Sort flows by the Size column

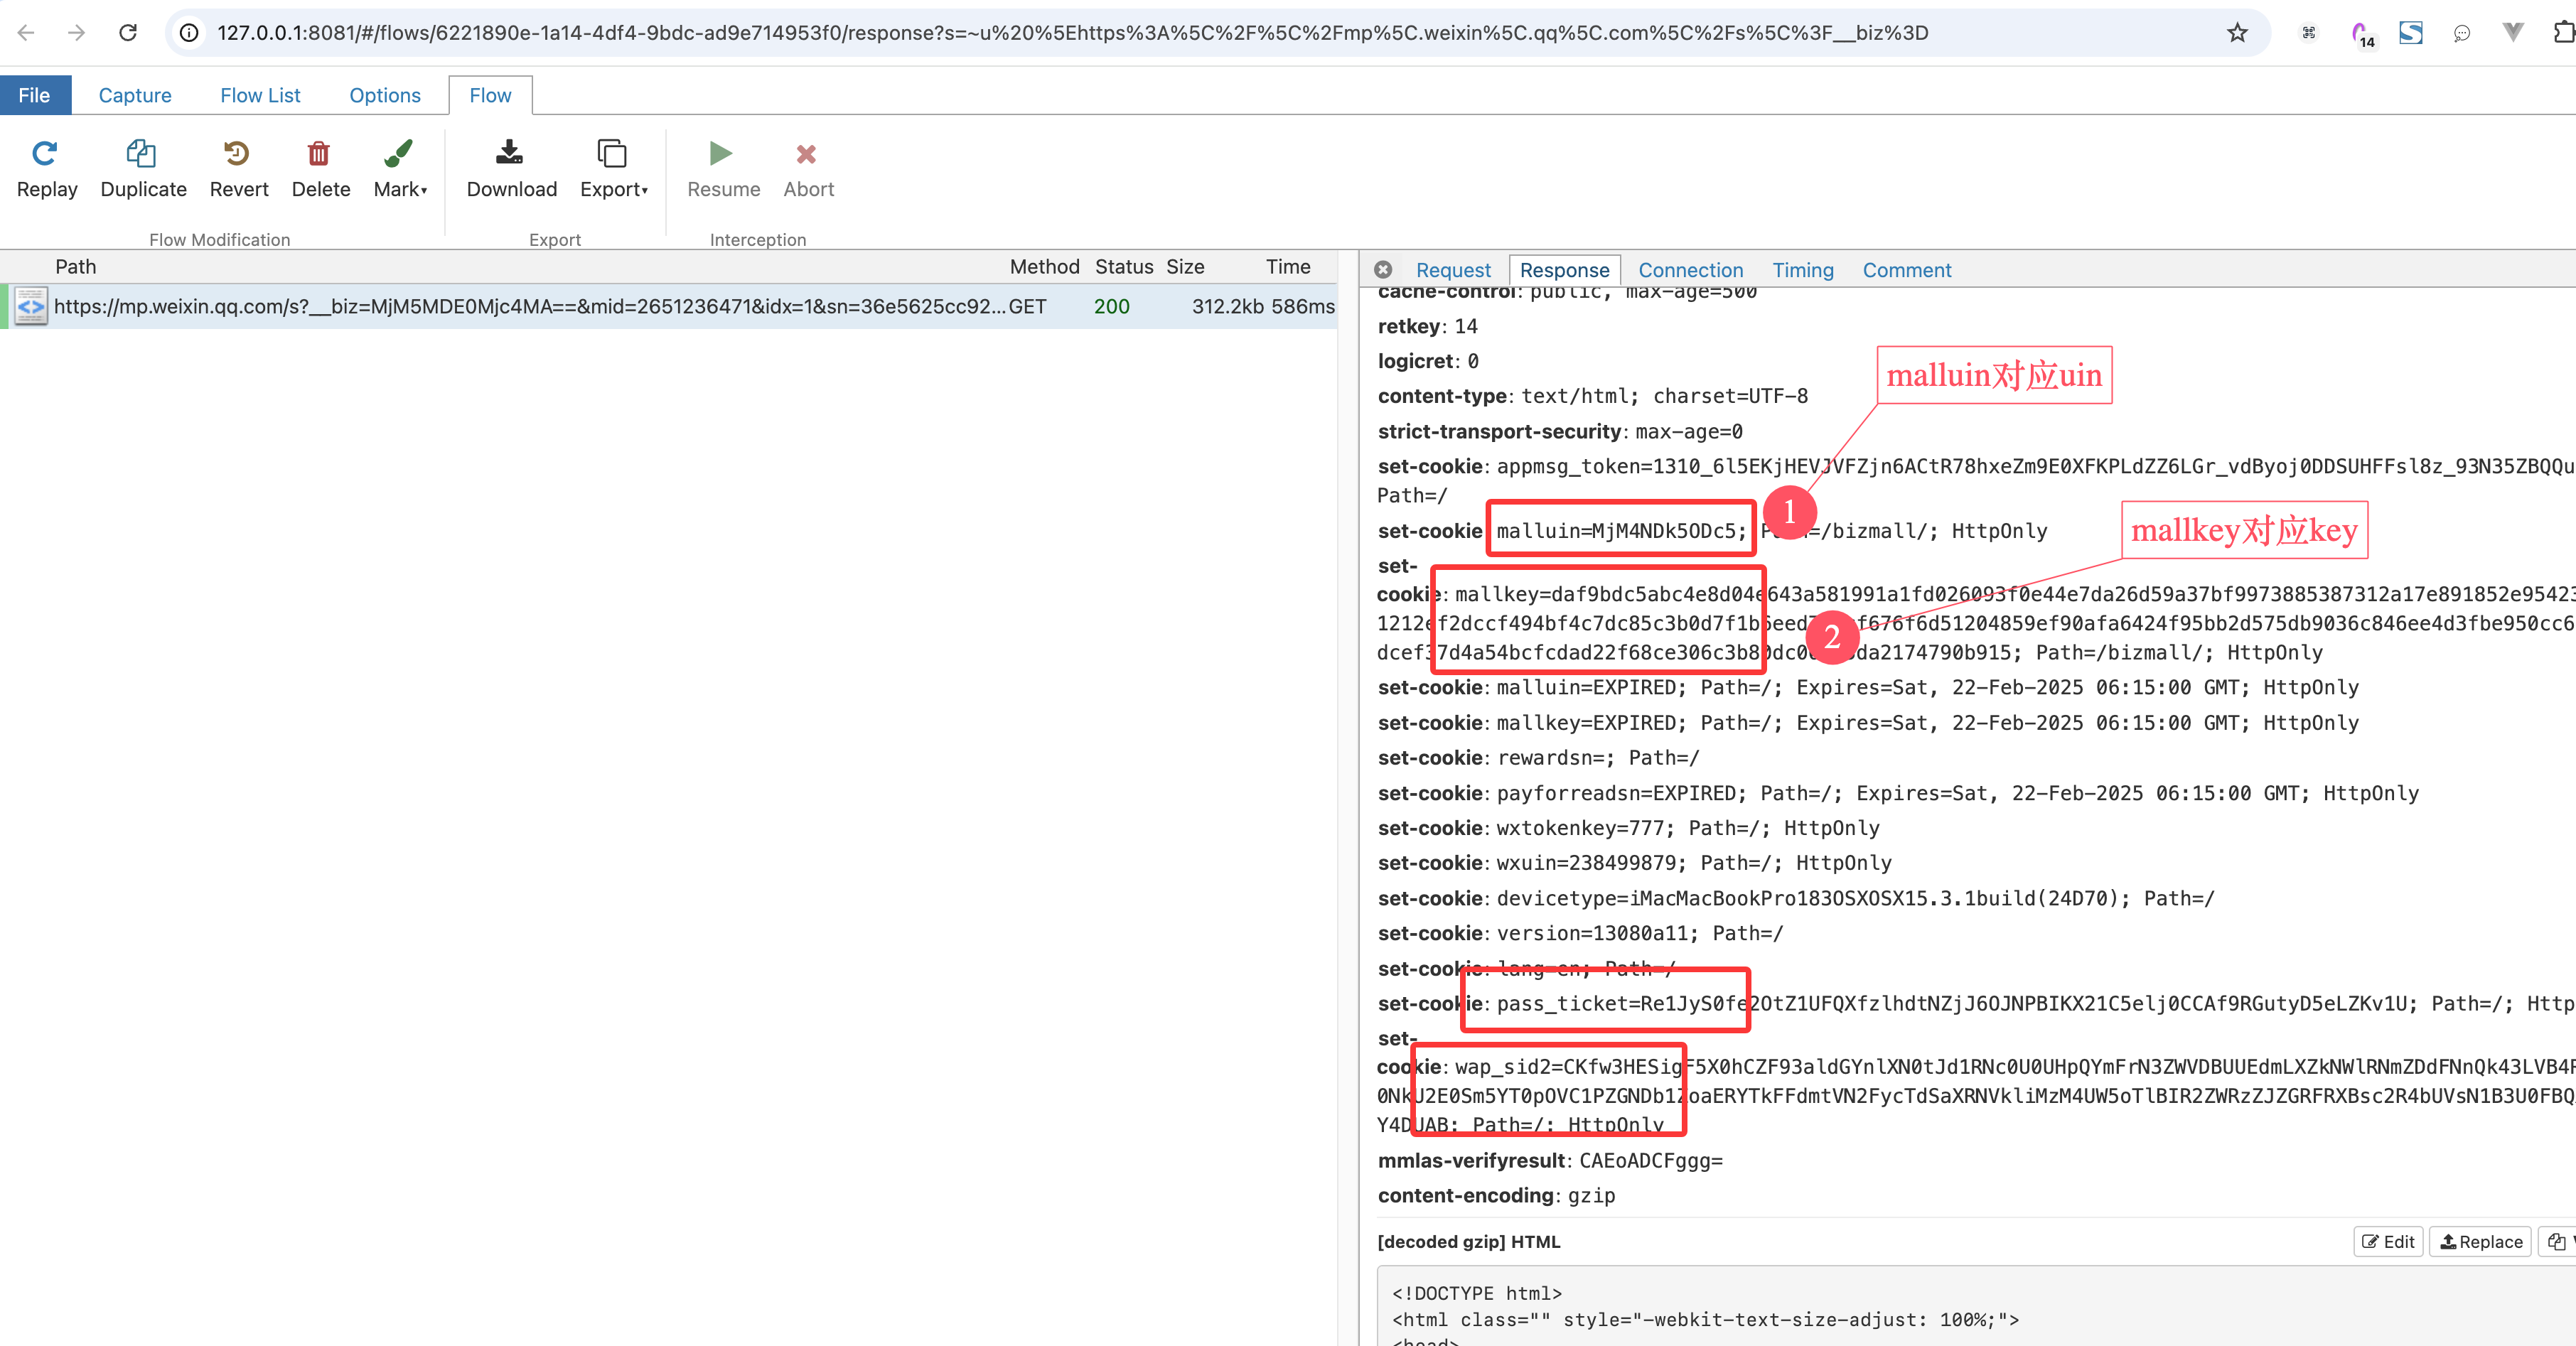click(1185, 267)
